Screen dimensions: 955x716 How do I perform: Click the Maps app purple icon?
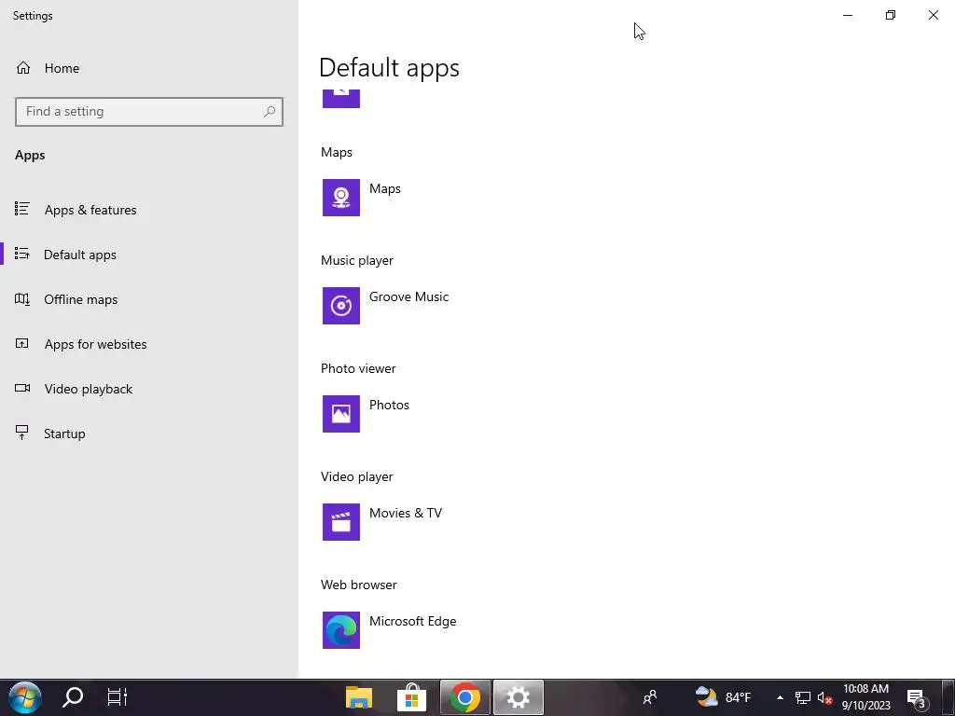click(341, 198)
